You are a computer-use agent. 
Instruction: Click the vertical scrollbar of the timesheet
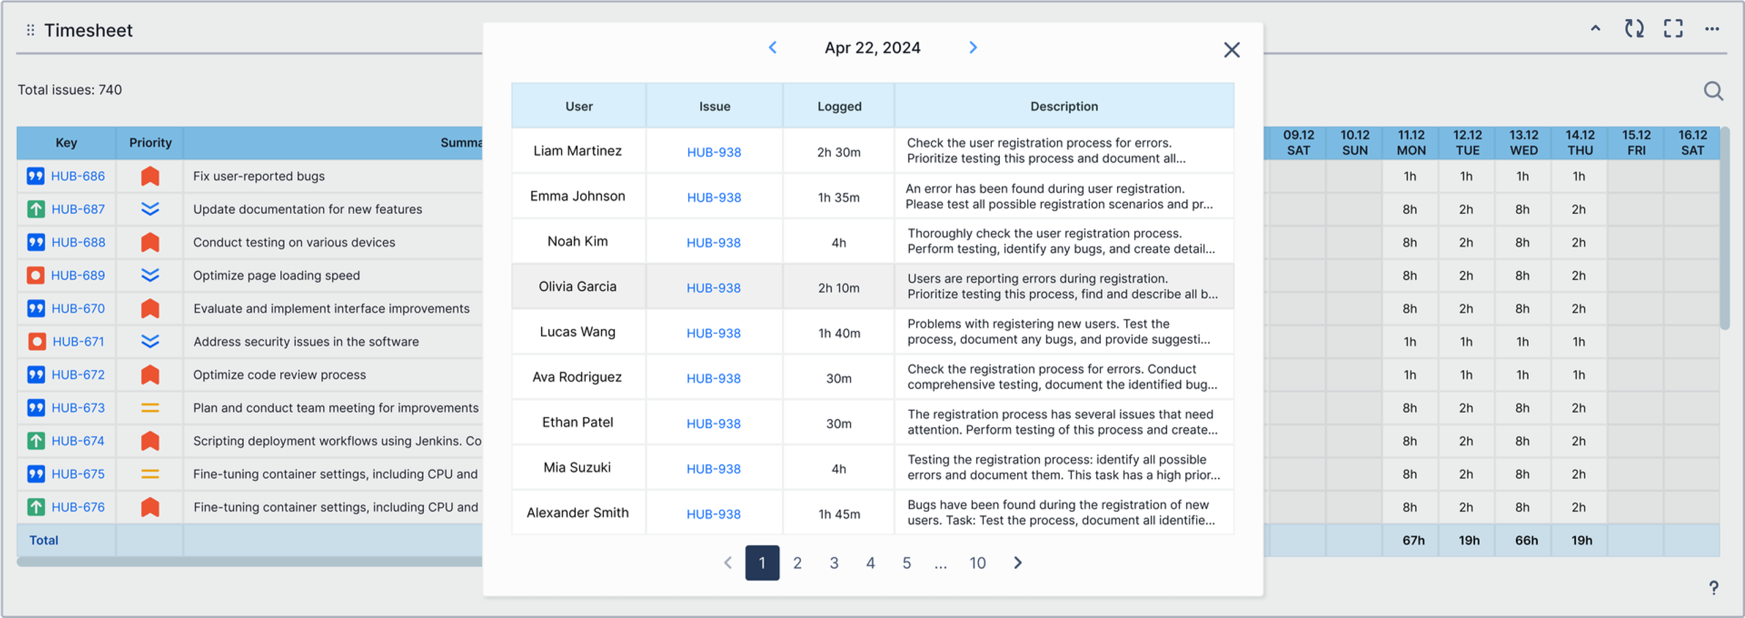coord(1725,228)
